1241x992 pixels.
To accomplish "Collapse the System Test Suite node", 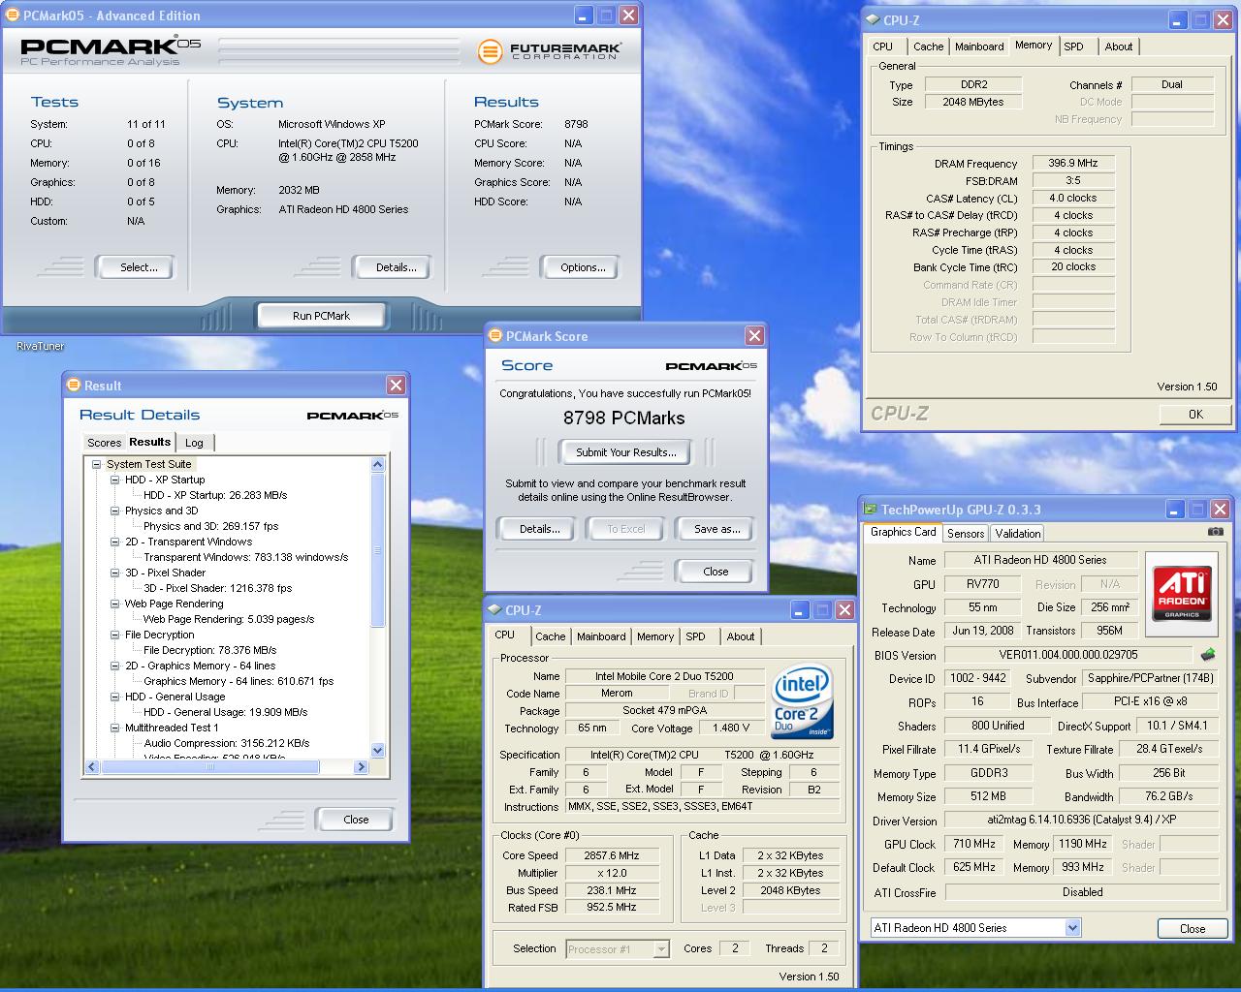I will pyautogui.click(x=97, y=464).
